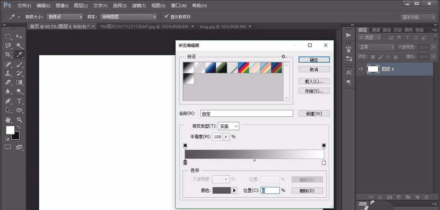
Task: Toggle smart object layer filter
Action: click(424, 37)
